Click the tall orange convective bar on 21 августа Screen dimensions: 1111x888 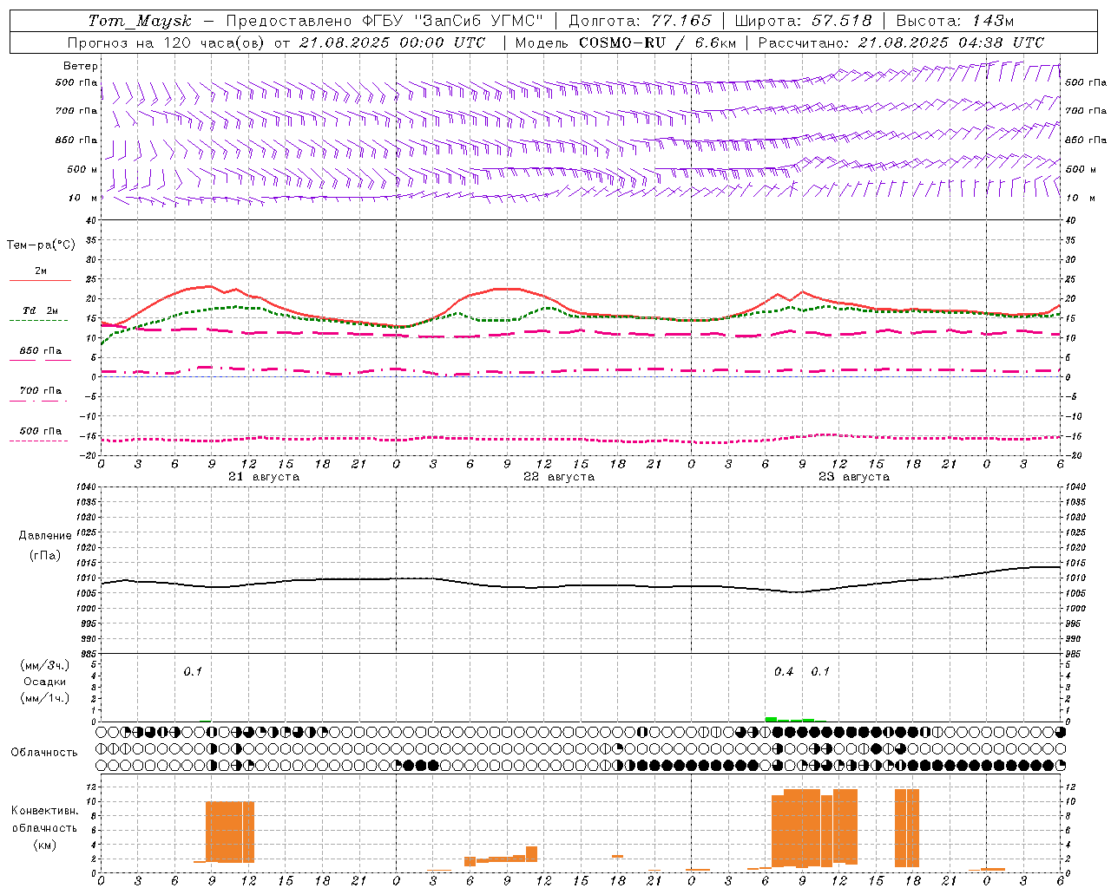(230, 832)
